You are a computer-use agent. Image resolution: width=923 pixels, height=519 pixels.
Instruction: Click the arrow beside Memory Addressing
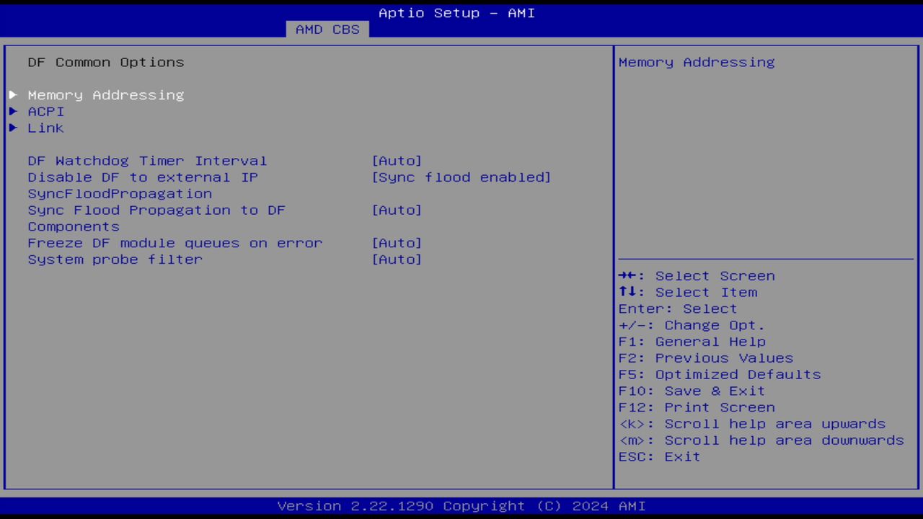click(13, 95)
